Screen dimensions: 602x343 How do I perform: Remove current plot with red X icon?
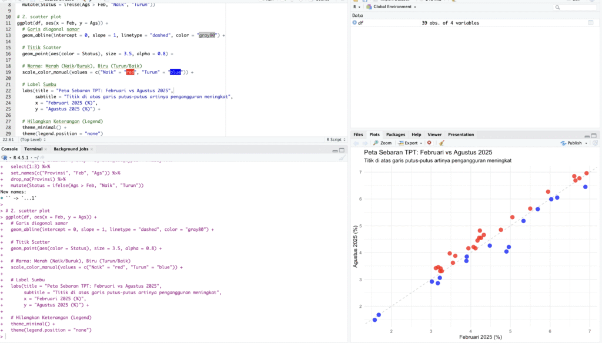click(x=429, y=143)
